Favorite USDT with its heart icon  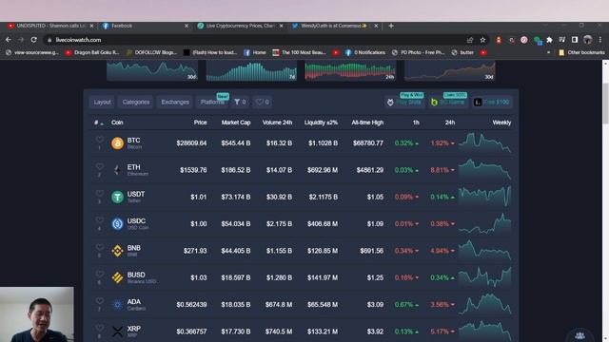pyautogui.click(x=99, y=193)
